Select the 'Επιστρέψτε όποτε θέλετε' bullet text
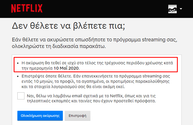 pyautogui.click(x=96, y=81)
